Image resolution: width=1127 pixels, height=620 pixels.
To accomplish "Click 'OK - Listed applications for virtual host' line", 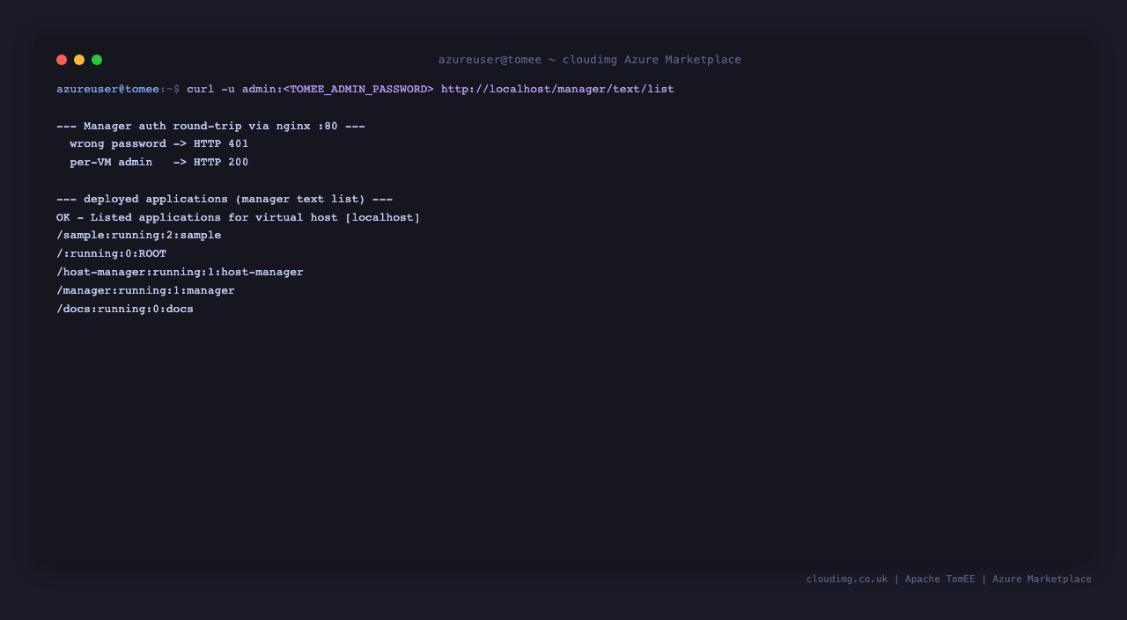I will click(239, 218).
